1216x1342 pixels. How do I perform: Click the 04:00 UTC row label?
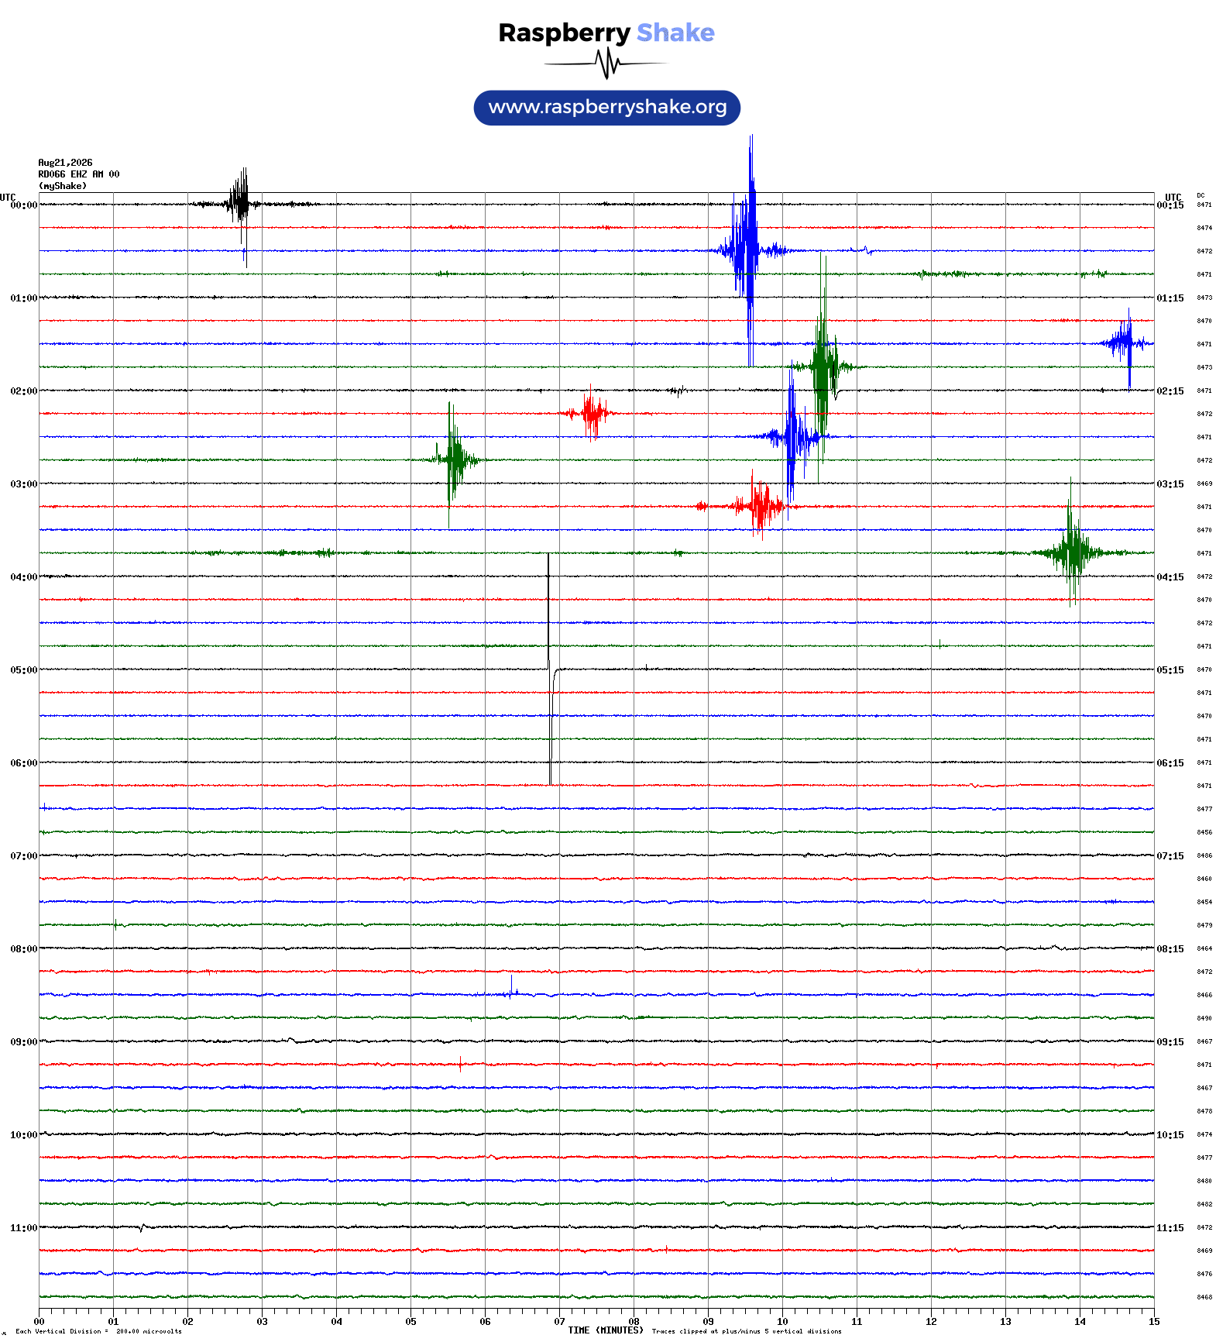[23, 576]
